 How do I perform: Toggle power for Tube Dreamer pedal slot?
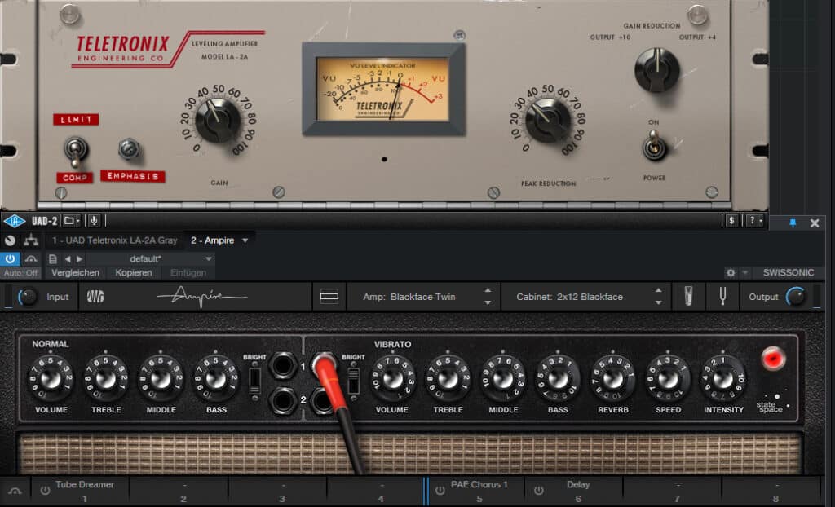pos(45,490)
